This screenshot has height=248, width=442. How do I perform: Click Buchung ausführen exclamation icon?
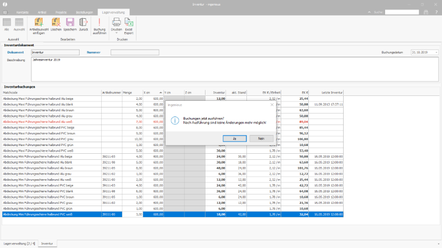click(x=99, y=23)
